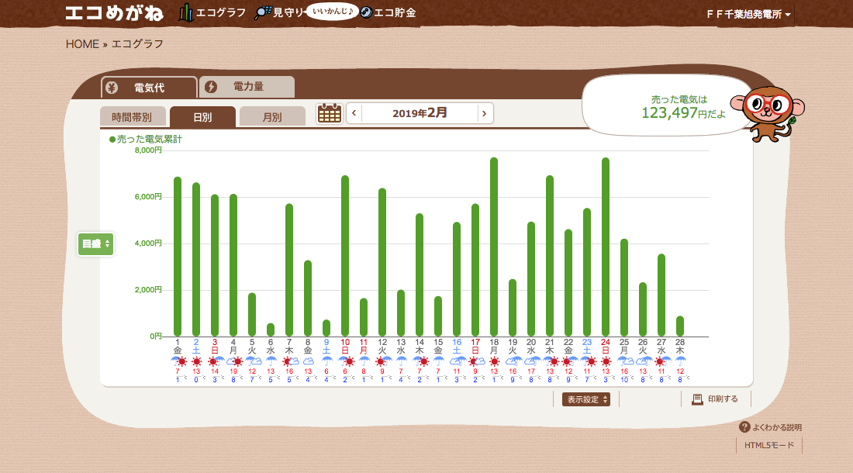Click 印刷する print button
Image resolution: width=853 pixels, height=473 pixels.
pyautogui.click(x=715, y=399)
